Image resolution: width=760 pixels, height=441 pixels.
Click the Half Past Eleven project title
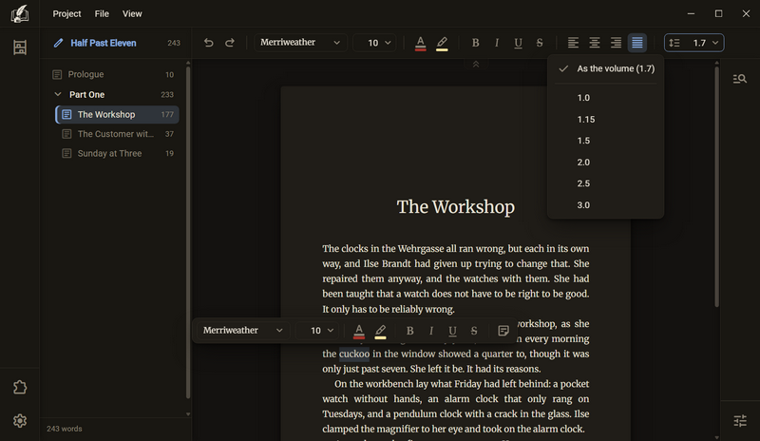click(104, 43)
